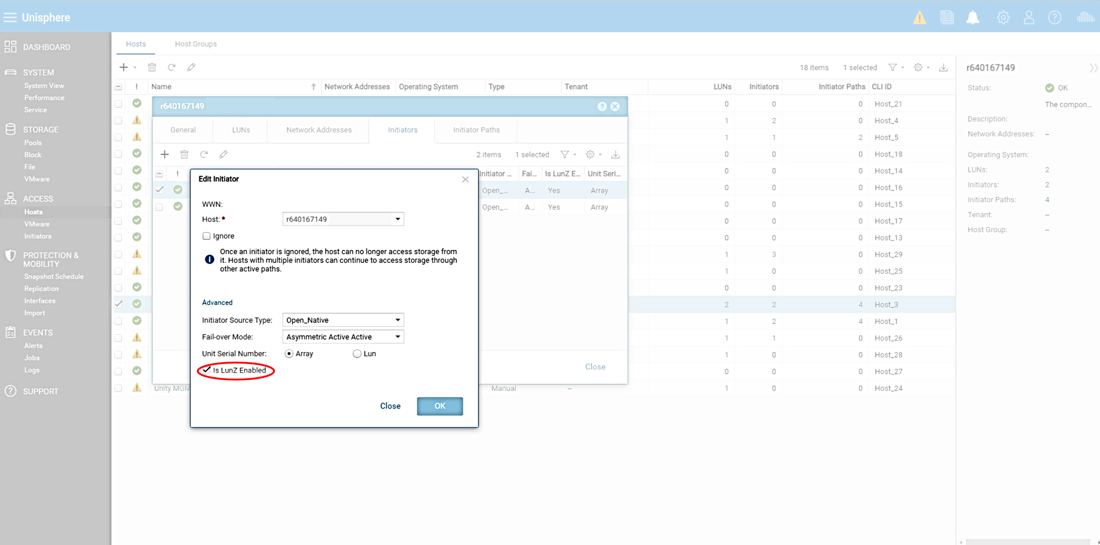Click OK in Edit Initiator dialog
The width and height of the screenshot is (1100, 545).
tap(440, 406)
